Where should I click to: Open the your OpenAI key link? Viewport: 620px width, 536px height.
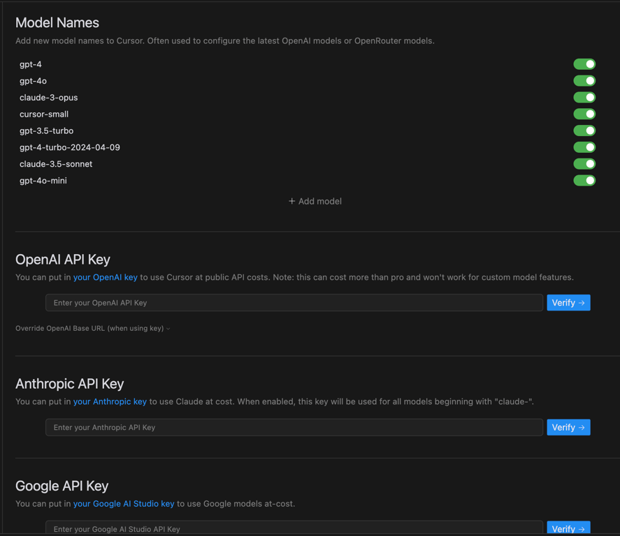[105, 277]
